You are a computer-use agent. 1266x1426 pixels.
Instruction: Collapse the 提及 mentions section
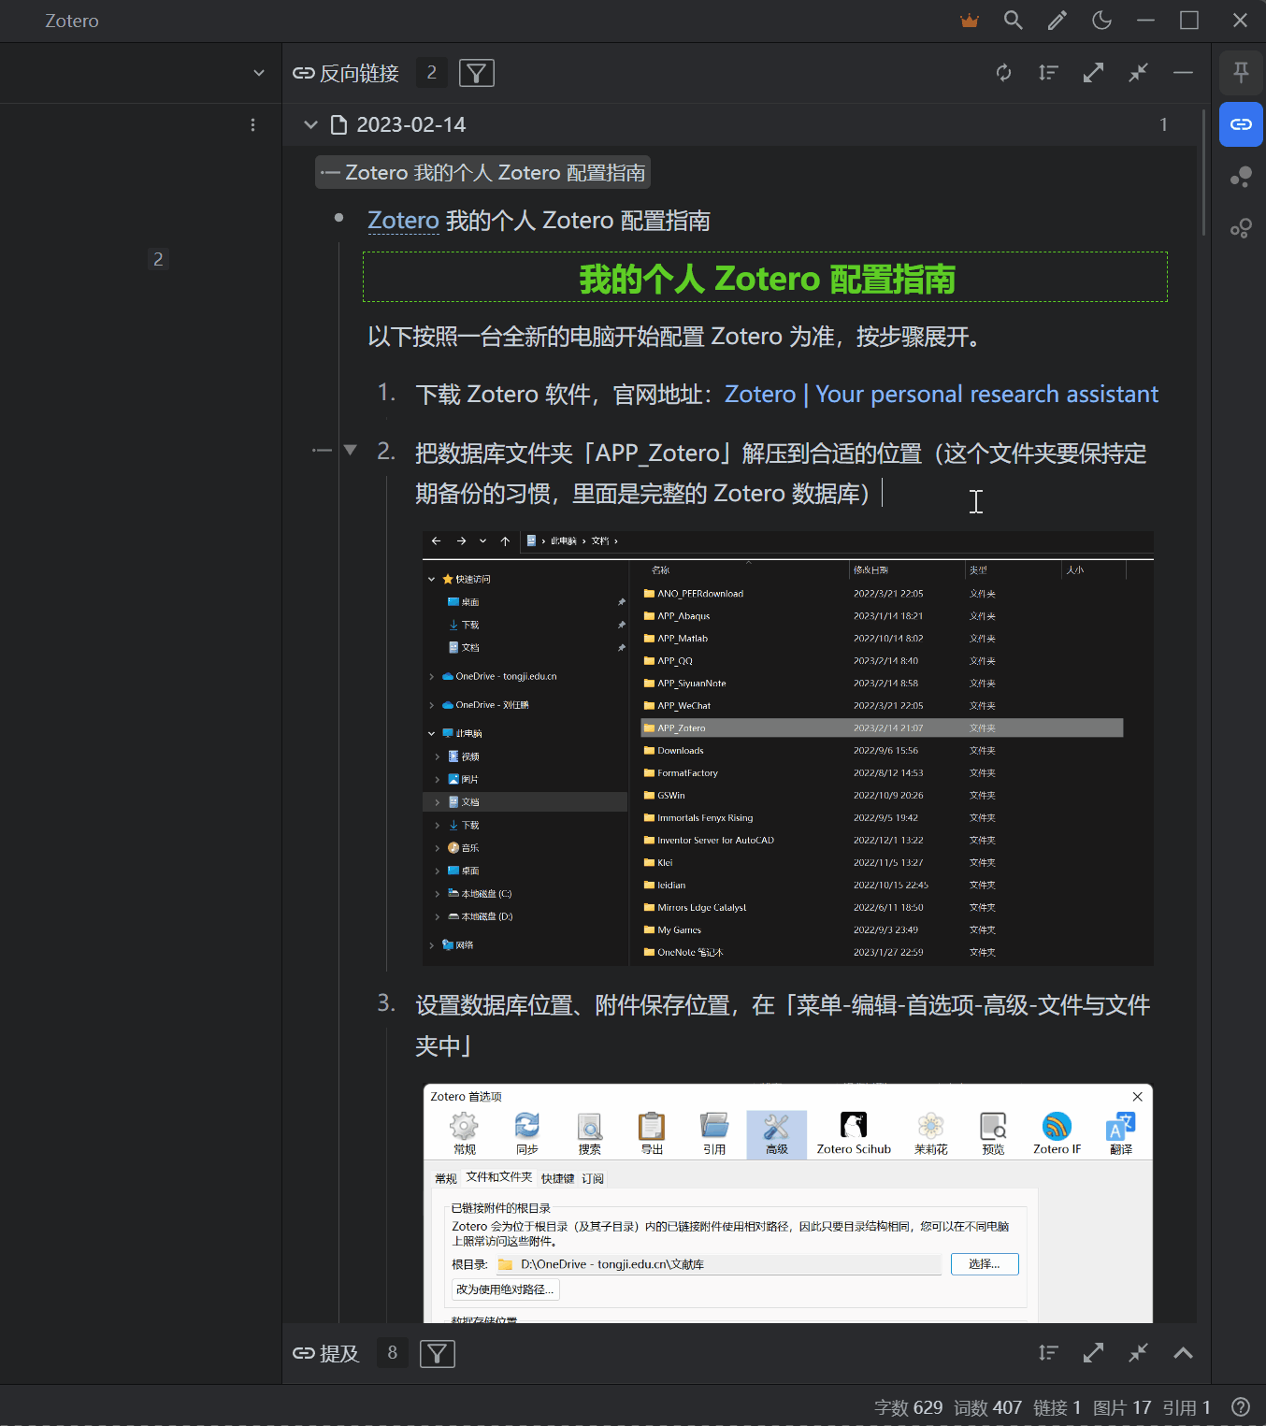[1182, 1352]
